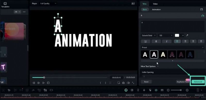Screen dimensions: 206x100
Task: Stop the preview playback
Action: (48, 83)
